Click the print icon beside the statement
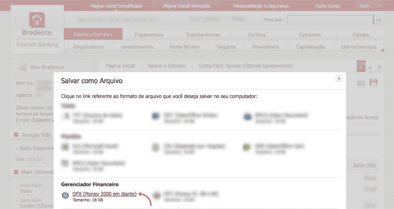This screenshot has width=394, height=209. point(361,82)
